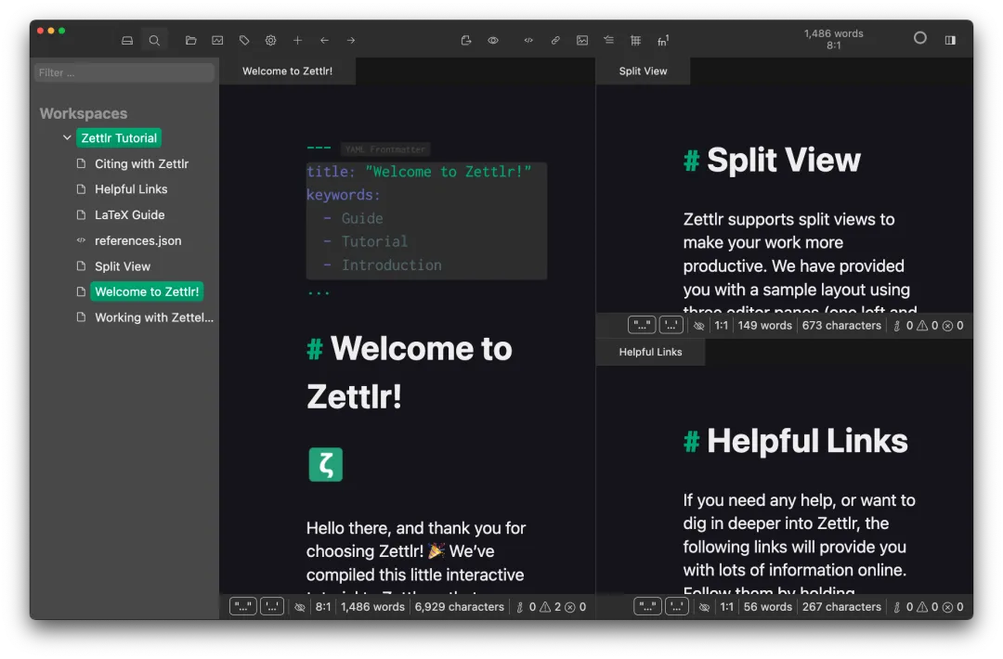This screenshot has width=1003, height=659.
Task: Click the green Zettlr logo image
Action: point(326,464)
